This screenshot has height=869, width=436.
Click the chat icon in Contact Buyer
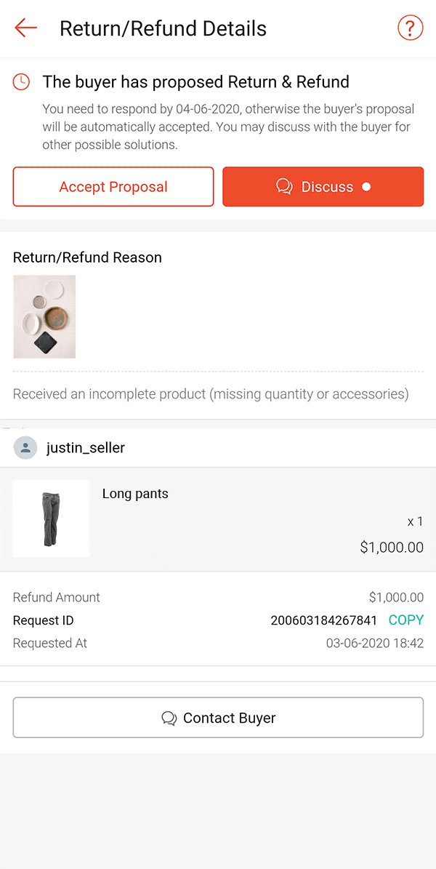click(x=169, y=718)
